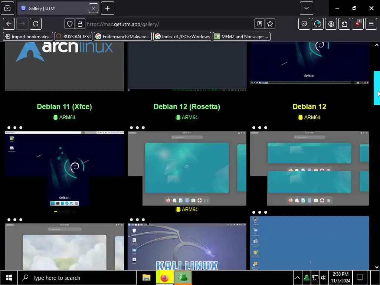This screenshot has width=380, height=285.
Task: Open the Index of /ISOs/Windows bookmark
Action: [182, 37]
